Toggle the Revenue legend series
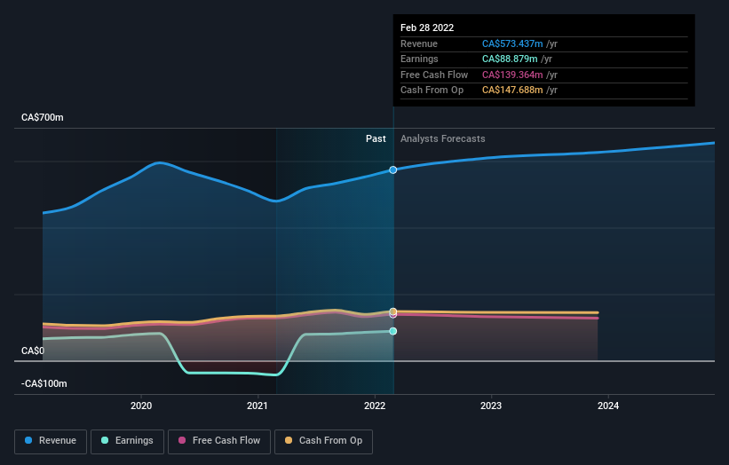 click(x=51, y=441)
